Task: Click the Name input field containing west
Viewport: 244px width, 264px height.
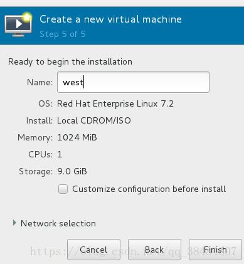Action: (133, 82)
